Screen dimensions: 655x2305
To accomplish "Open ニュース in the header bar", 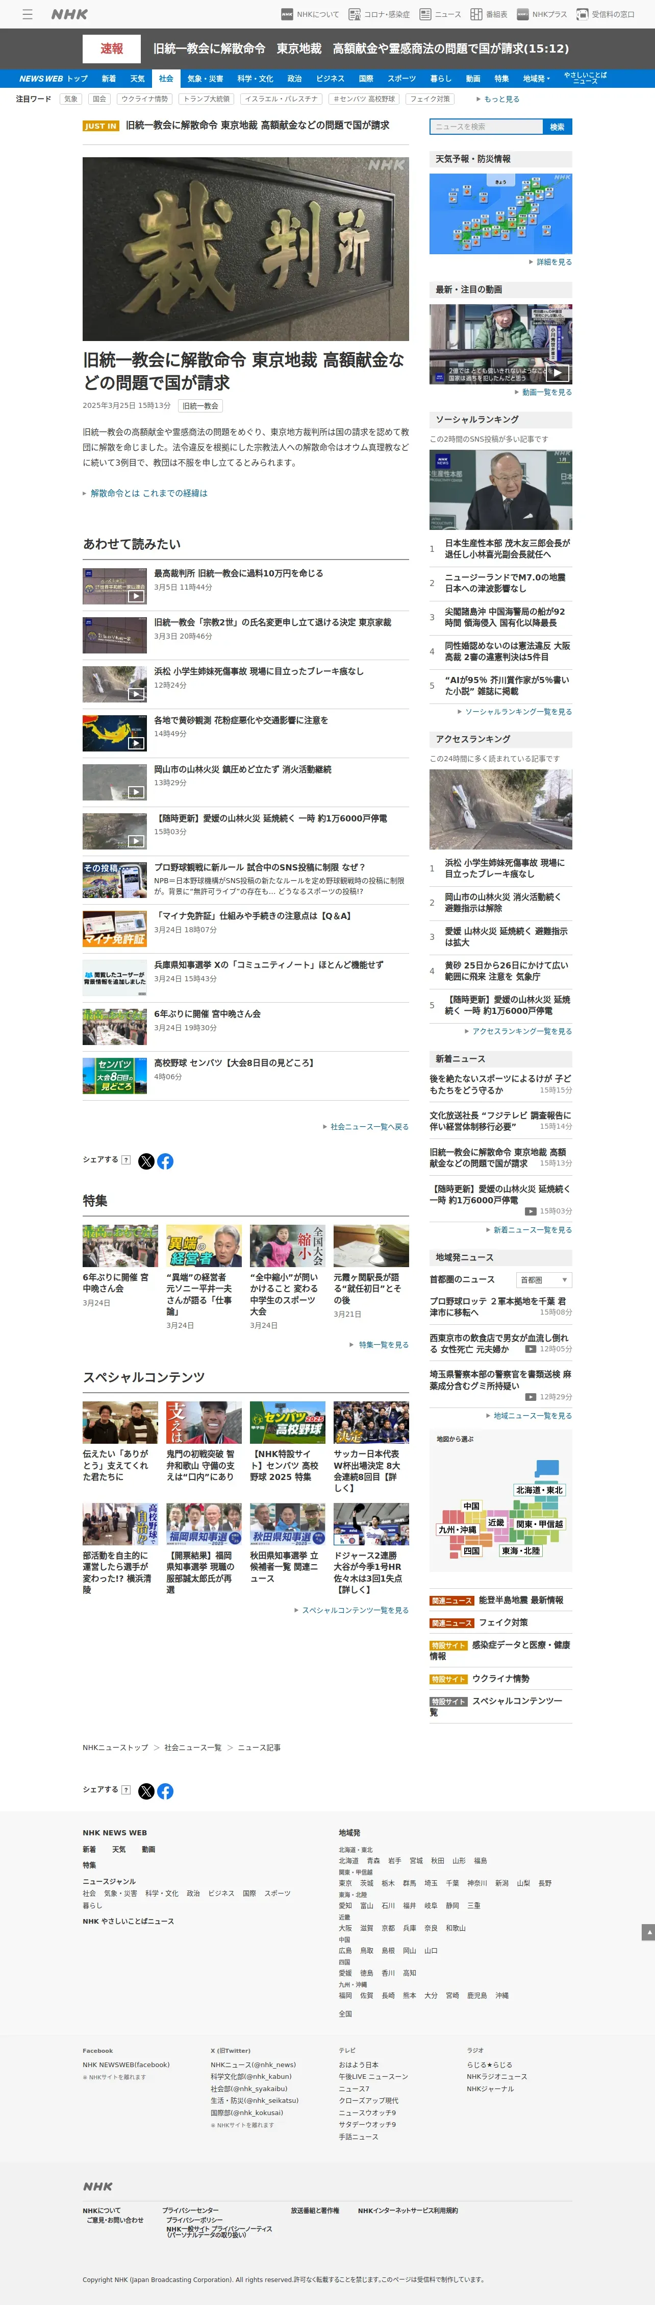I will point(440,14).
